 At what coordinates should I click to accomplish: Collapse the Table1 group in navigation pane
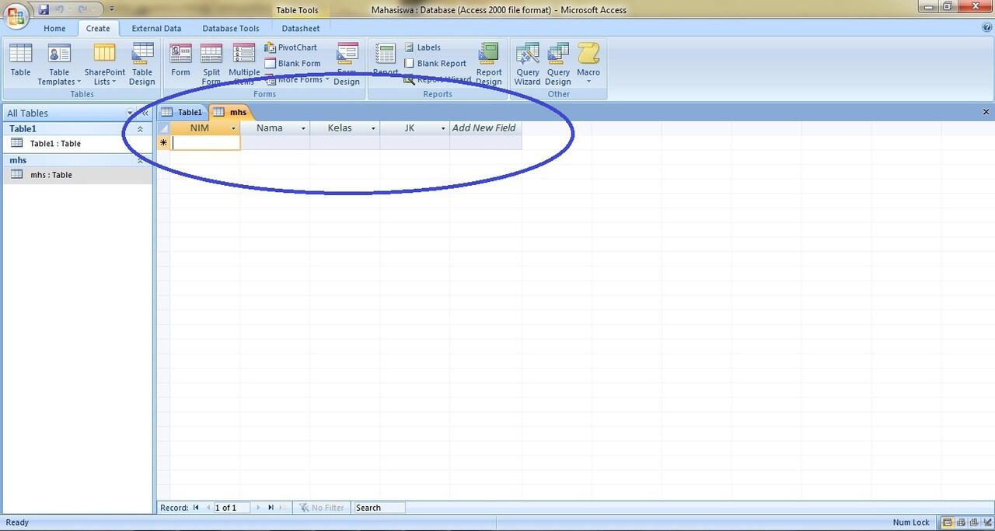click(140, 129)
